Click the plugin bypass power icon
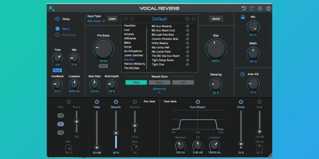 pyautogui.click(x=269, y=8)
